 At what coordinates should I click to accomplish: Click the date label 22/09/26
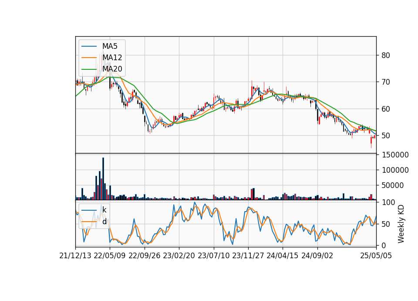click(145, 256)
